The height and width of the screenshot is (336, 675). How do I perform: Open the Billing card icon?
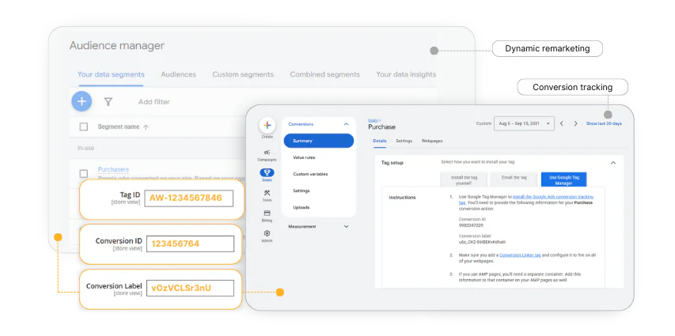click(x=267, y=213)
